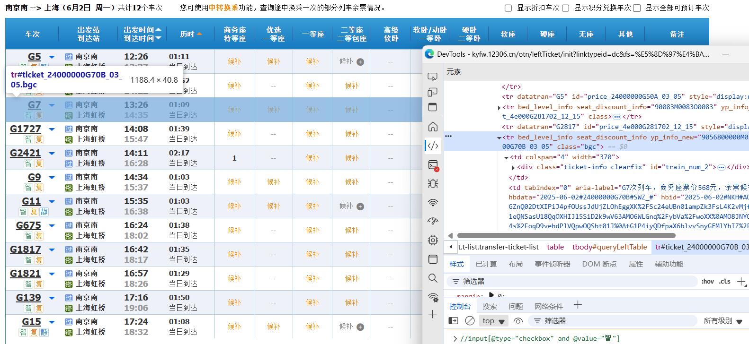Expand G5 train details arrow

coord(52,57)
